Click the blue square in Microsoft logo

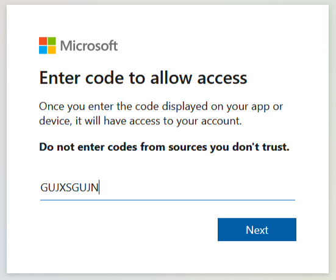pos(43,50)
